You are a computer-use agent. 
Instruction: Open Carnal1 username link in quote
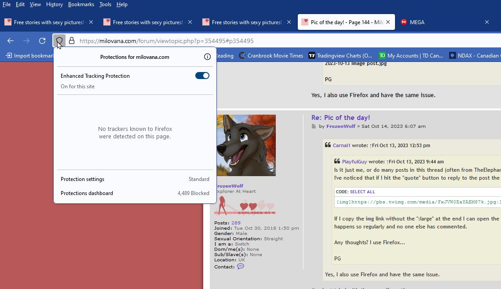(x=342, y=145)
